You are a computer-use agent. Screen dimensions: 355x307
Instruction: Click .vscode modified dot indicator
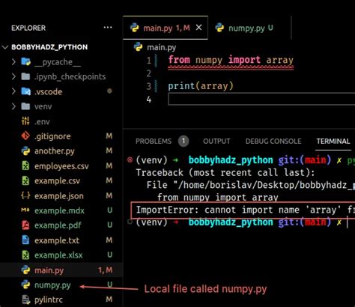pyautogui.click(x=109, y=91)
